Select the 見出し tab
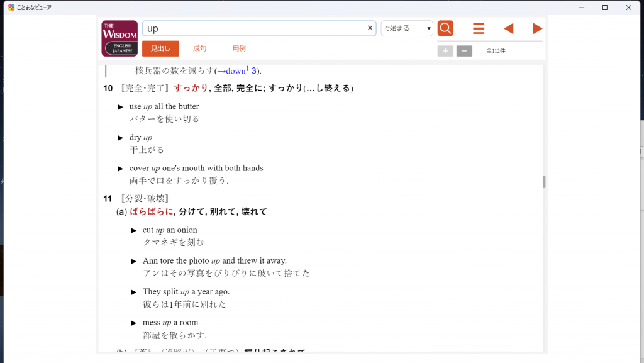 pyautogui.click(x=160, y=48)
